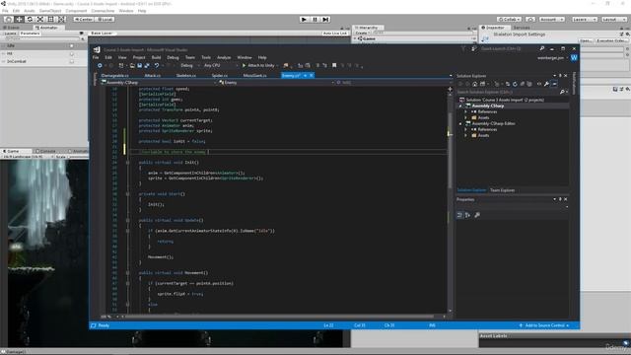
Task: Open Unity's Account dropdown
Action: [552, 20]
